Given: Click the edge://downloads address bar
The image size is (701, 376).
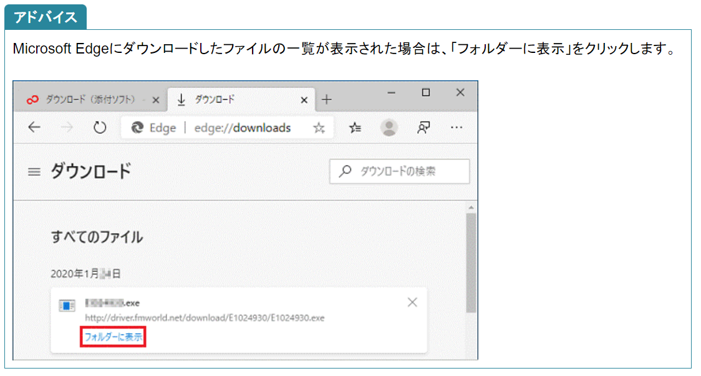Looking at the screenshot, I should click(243, 128).
